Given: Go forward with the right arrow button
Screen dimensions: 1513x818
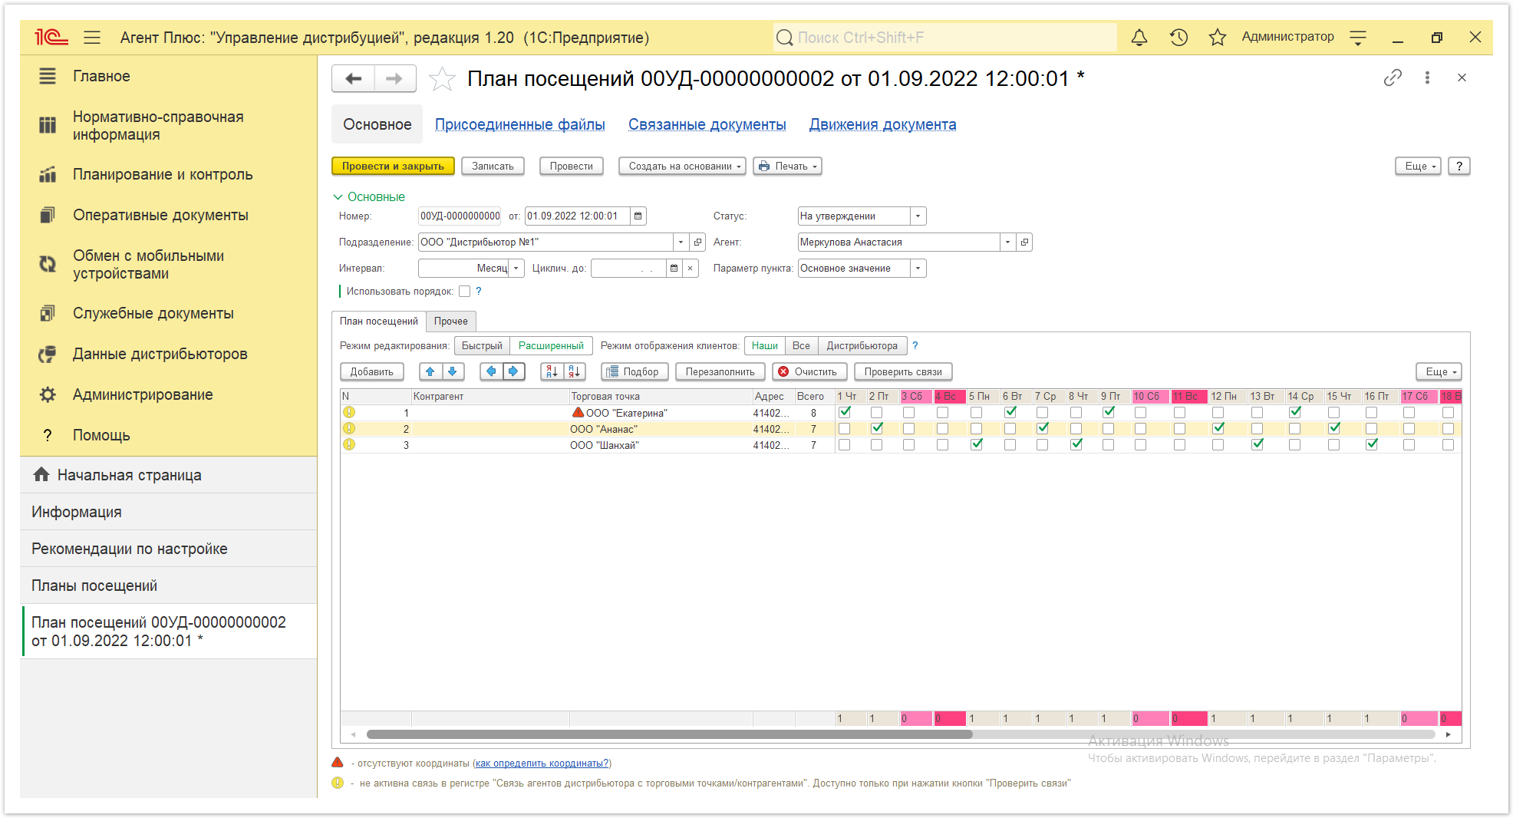Looking at the screenshot, I should (x=394, y=78).
